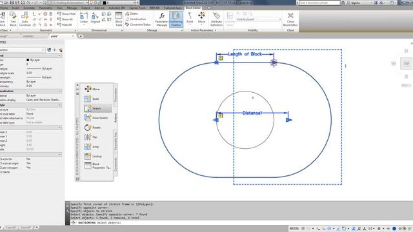Close the Block Authoring Palettes window
This screenshot has height=232, width=413.
click(x=77, y=85)
